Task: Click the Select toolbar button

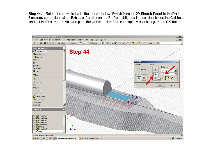Action: click(61, 43)
